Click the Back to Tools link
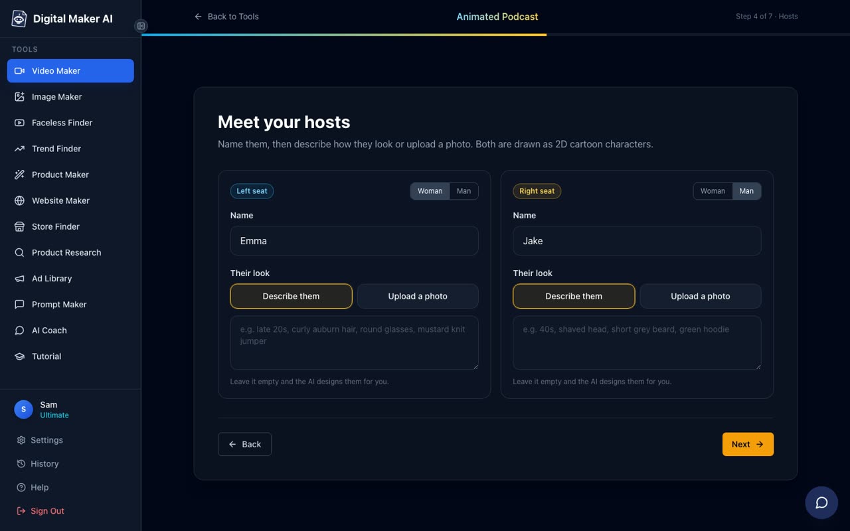 tap(226, 17)
